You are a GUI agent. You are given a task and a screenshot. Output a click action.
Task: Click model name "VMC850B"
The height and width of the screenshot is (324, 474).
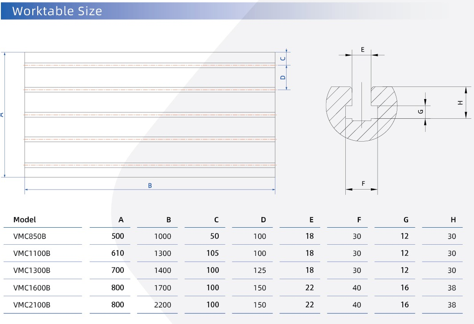[x=30, y=236]
